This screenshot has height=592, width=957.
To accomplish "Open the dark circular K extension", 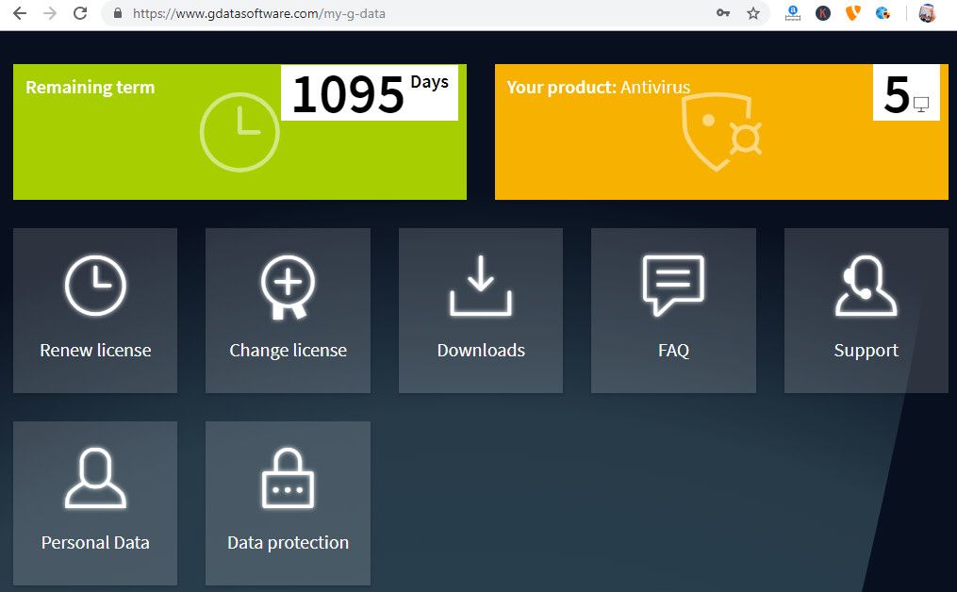I will click(823, 13).
